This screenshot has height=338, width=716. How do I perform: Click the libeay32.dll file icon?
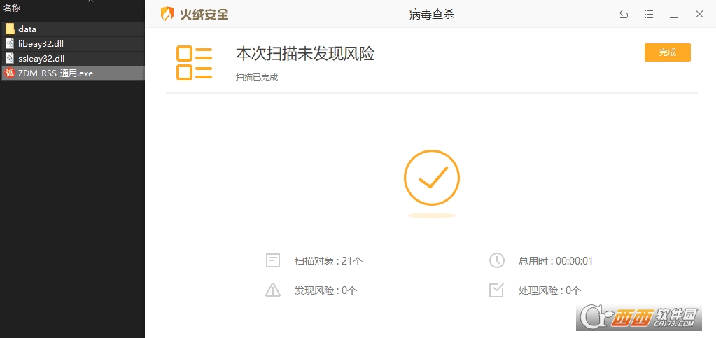pos(10,44)
